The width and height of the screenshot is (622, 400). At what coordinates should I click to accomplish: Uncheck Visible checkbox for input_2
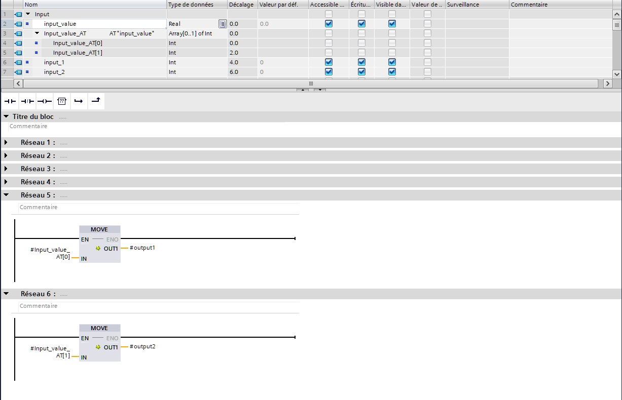tap(392, 72)
